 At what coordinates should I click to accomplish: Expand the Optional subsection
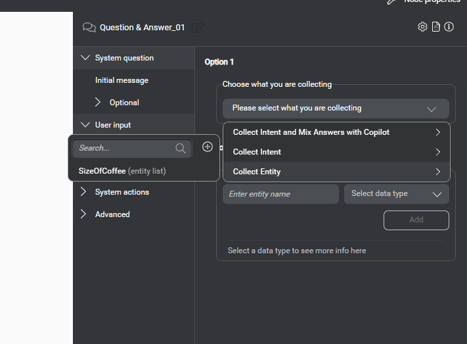point(98,103)
